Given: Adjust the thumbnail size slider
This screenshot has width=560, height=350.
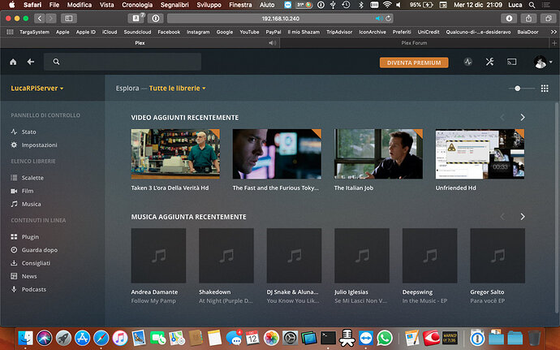Looking at the screenshot, I should click(x=519, y=88).
